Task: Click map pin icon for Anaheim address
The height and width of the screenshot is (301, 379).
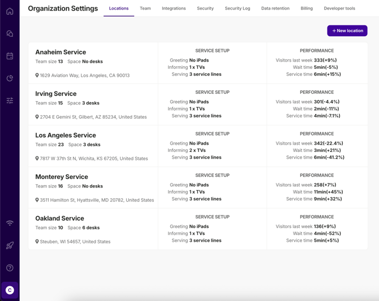Action: point(37,75)
